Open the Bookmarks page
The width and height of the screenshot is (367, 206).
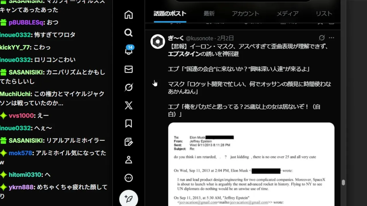128,124
